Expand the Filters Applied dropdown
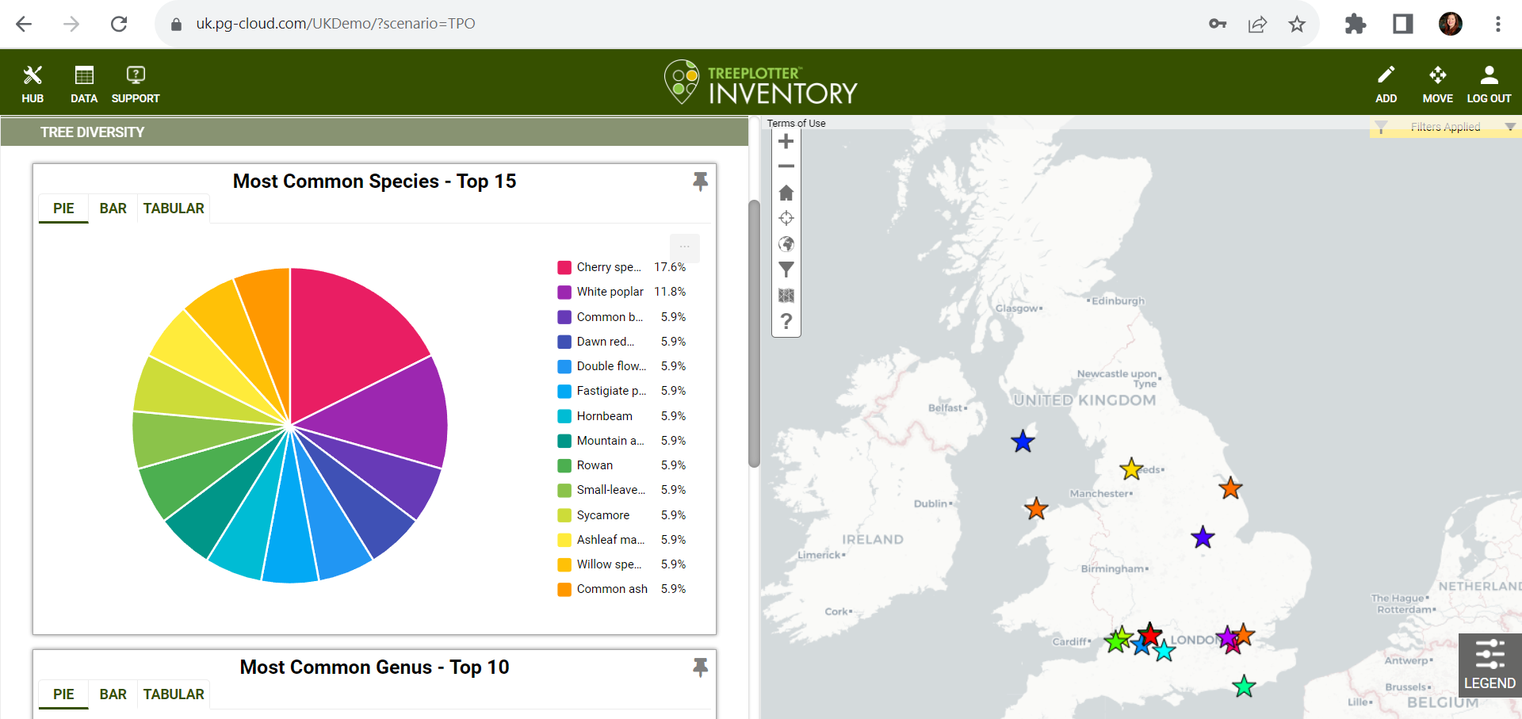 1510,127
